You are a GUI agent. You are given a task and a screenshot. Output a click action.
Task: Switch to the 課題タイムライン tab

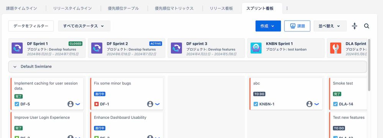pyautogui.click(x=21, y=8)
